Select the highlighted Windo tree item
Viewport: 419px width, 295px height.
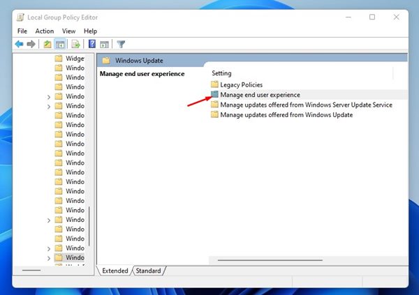click(x=75, y=257)
